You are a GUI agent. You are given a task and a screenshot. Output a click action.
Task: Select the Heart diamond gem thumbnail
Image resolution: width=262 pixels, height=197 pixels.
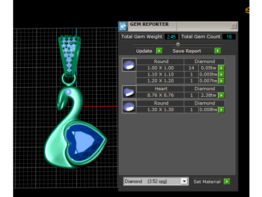coord(129,92)
